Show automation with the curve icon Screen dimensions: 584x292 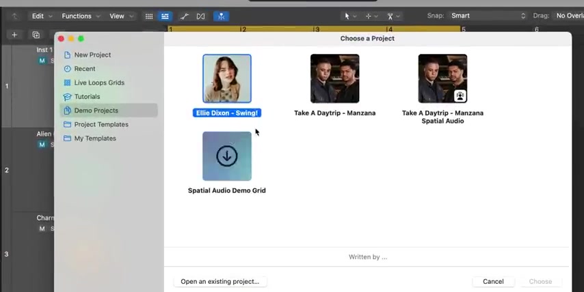tap(185, 16)
